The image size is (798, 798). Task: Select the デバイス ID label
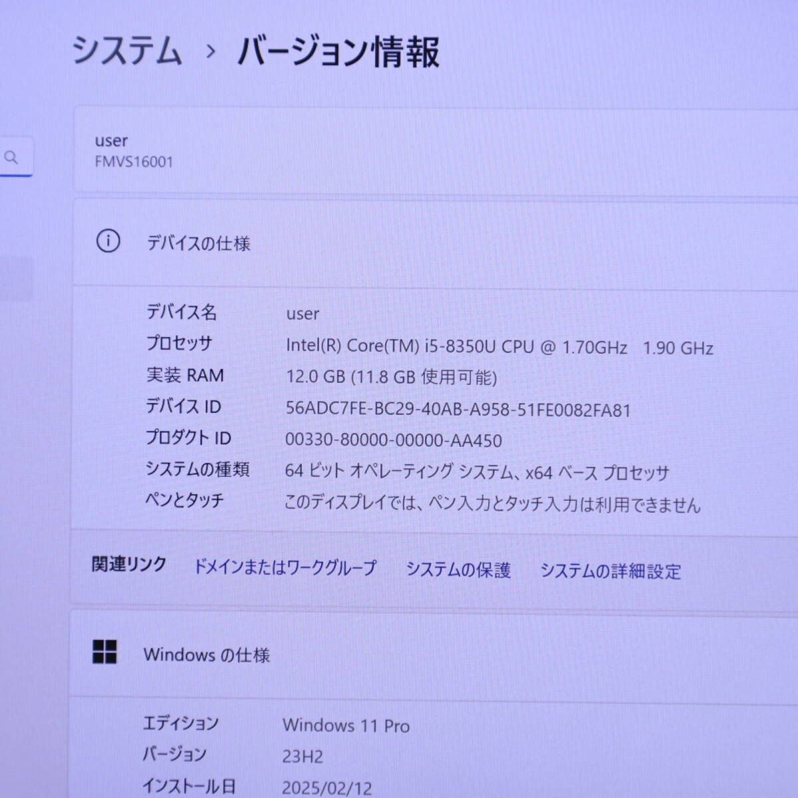tap(183, 406)
